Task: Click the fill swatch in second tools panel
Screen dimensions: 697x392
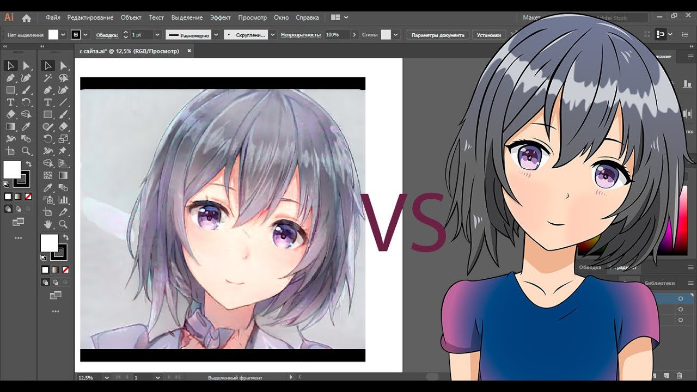Action: (49, 243)
